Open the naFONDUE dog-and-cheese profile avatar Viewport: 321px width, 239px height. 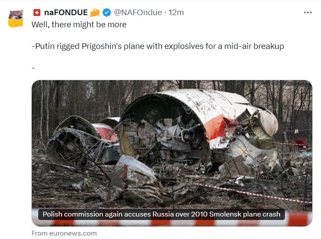(16, 18)
